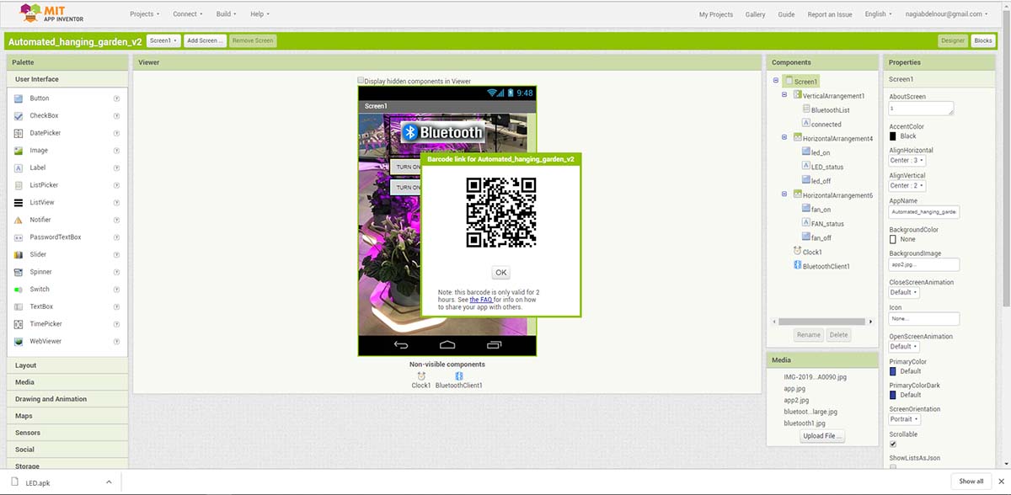Select the Label palette icon
Viewport: 1011px width, 495px height.
[19, 168]
